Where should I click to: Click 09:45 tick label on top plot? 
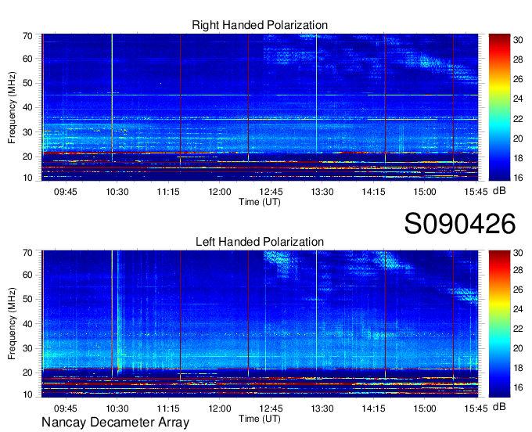tap(66, 192)
